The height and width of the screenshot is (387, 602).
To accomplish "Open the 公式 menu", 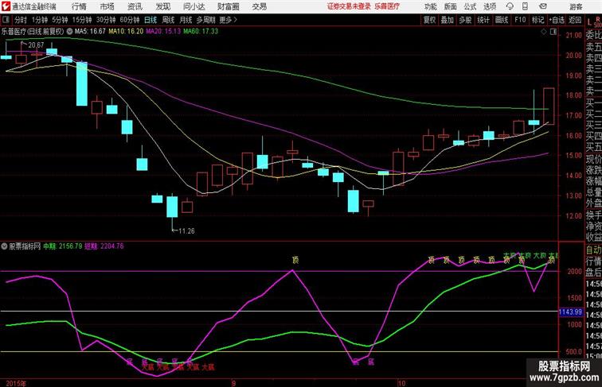I will click(470, 6).
